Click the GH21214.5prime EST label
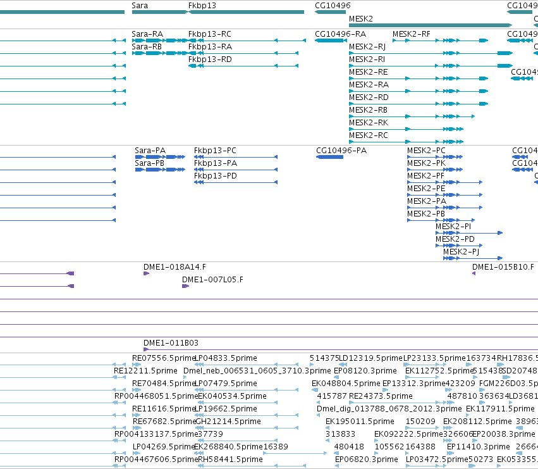This screenshot has width=538, height=469. pyautogui.click(x=228, y=422)
